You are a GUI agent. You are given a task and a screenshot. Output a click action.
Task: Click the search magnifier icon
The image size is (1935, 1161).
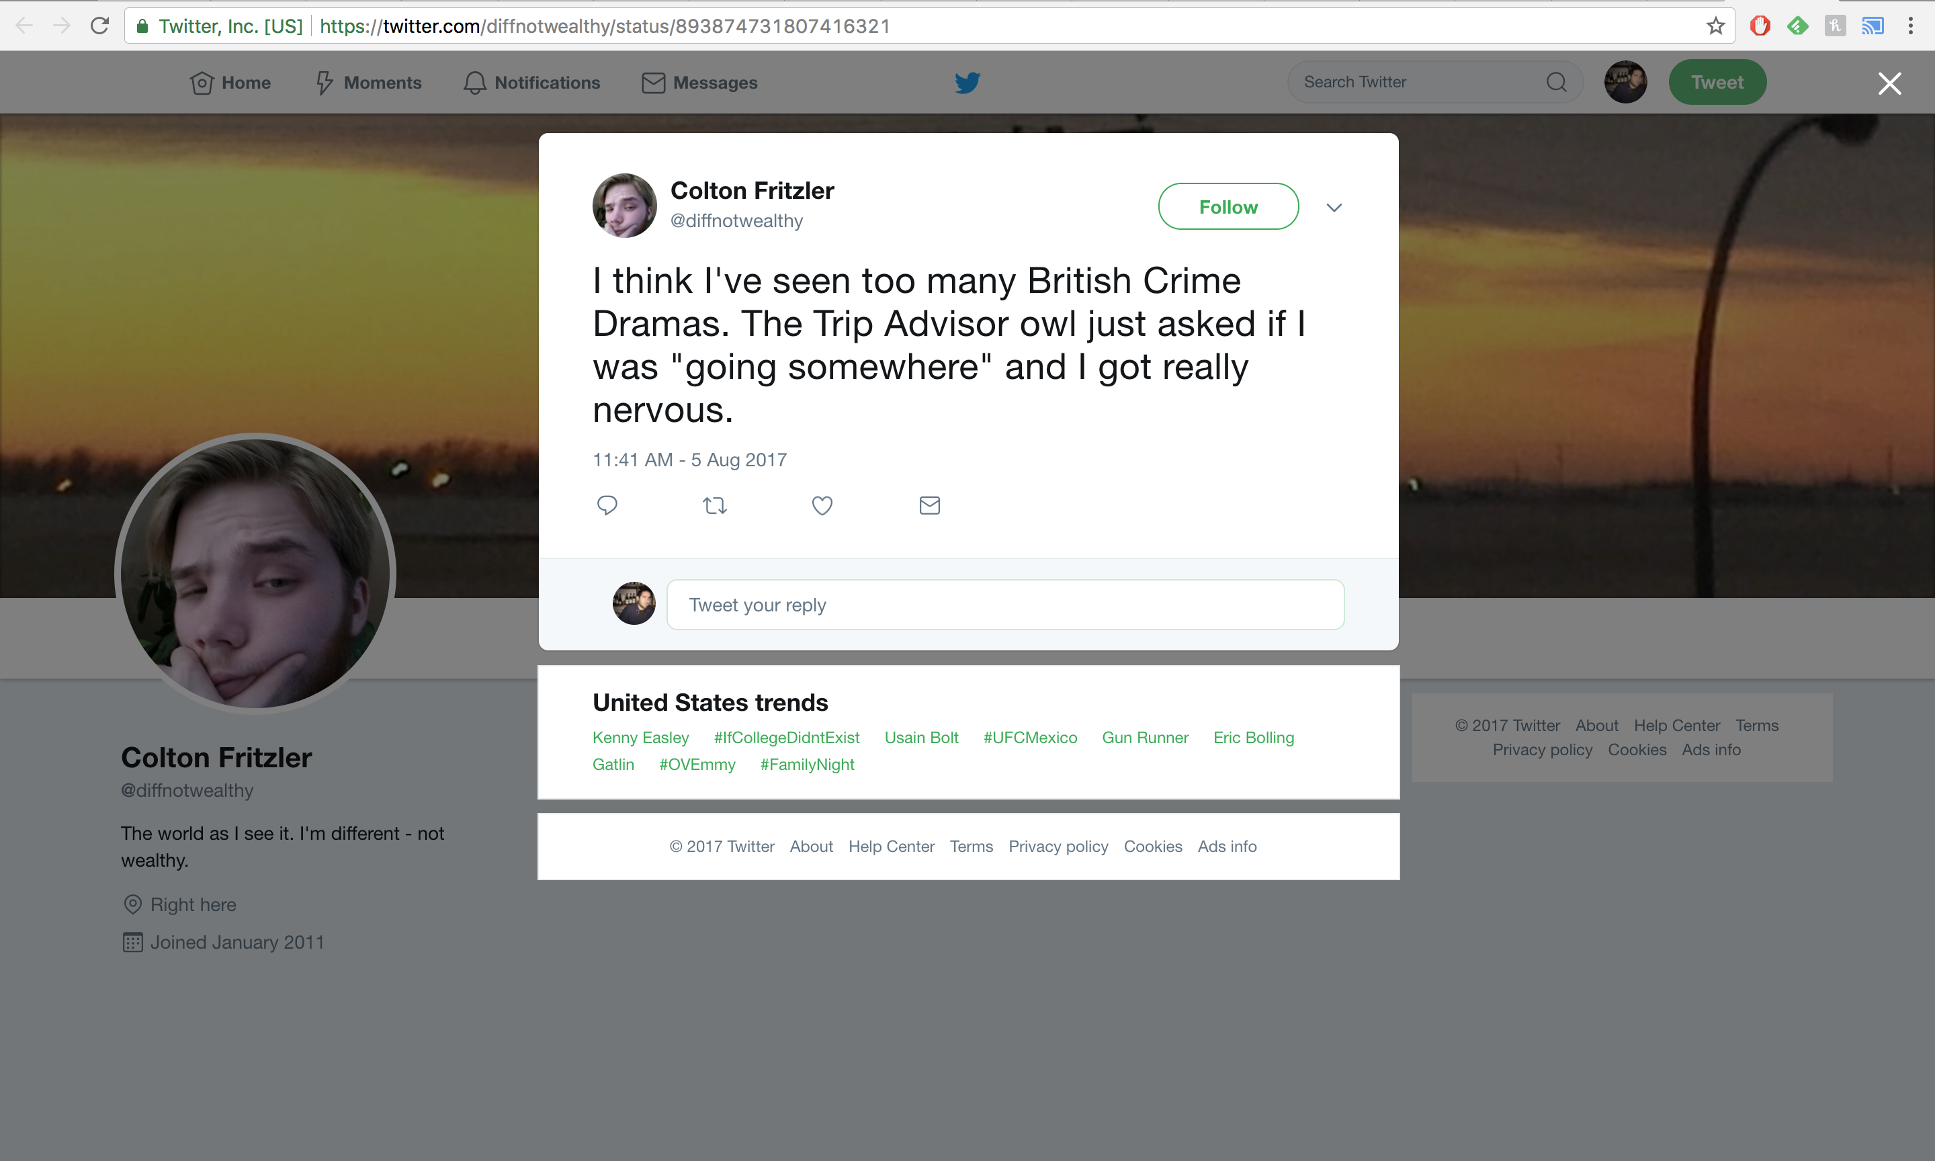1555,82
